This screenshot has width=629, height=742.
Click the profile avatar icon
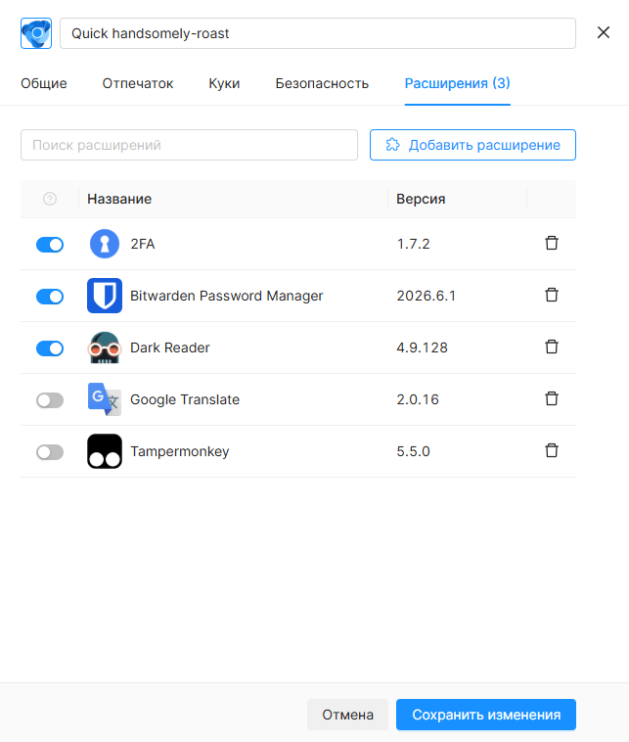36,33
